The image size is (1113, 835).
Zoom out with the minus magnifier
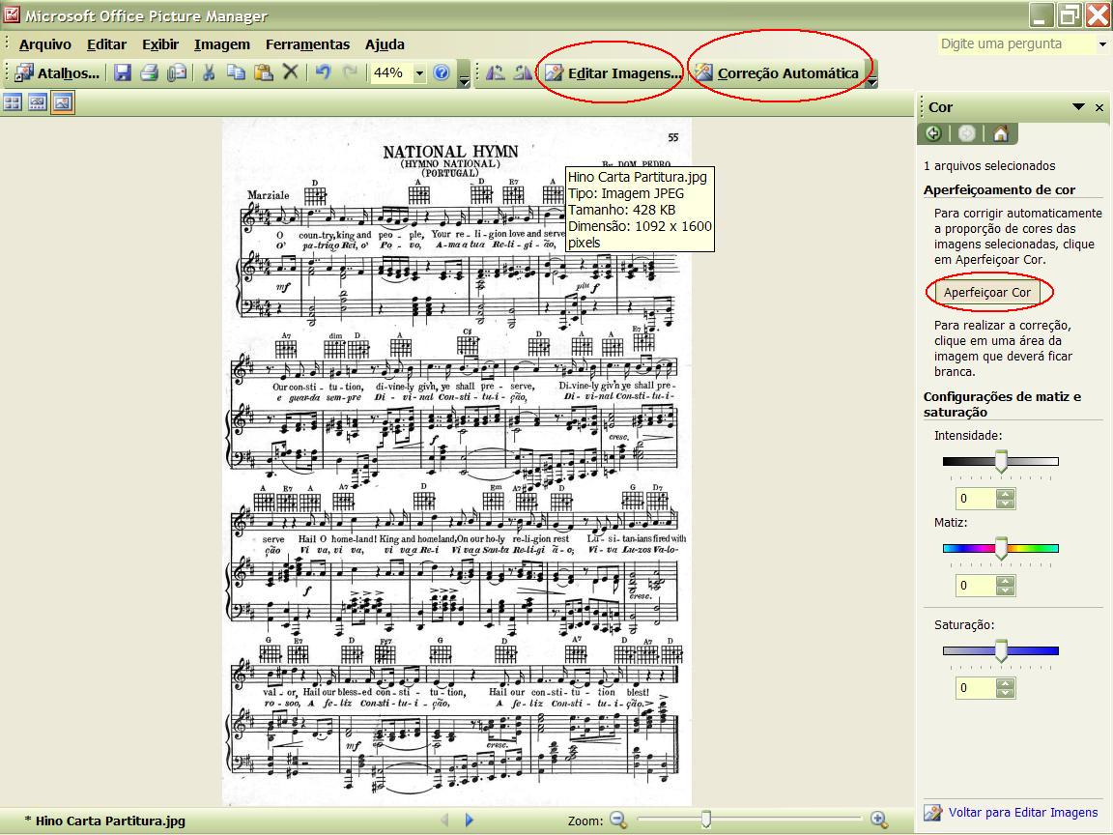tap(618, 820)
